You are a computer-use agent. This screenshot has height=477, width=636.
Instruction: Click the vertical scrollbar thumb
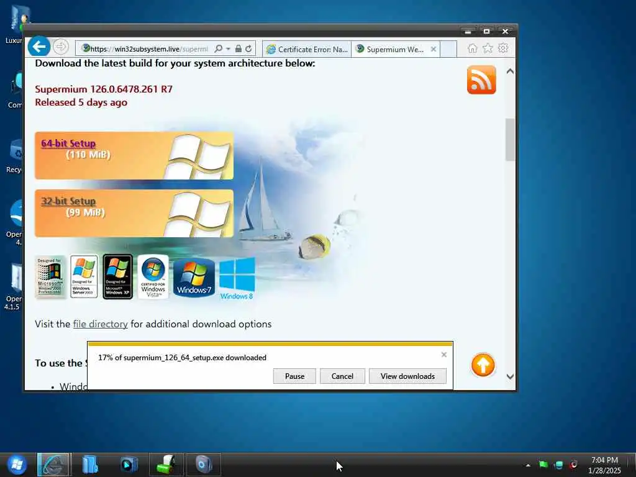click(510, 140)
